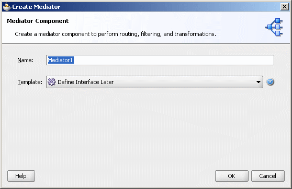292x189 pixels.
Task: Close the Create Mediator dialog window
Action: pos(284,7)
